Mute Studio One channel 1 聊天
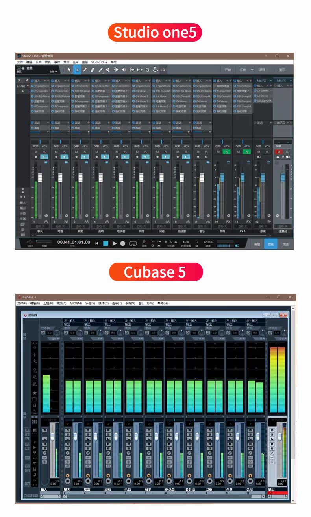 (35, 152)
